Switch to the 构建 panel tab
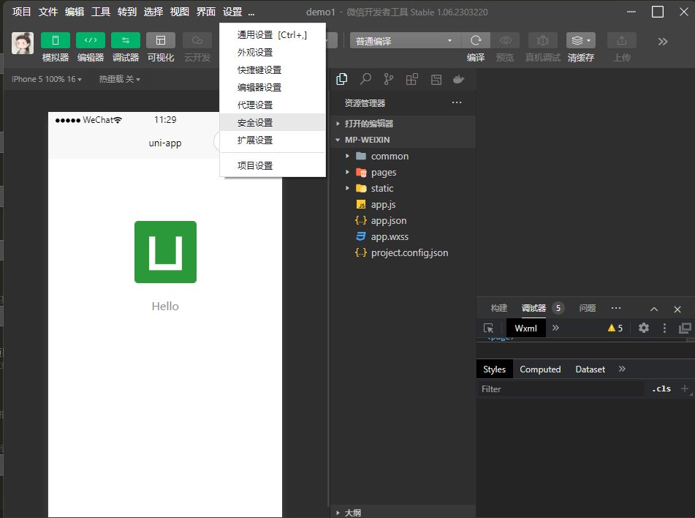The width and height of the screenshot is (695, 518). (498, 308)
